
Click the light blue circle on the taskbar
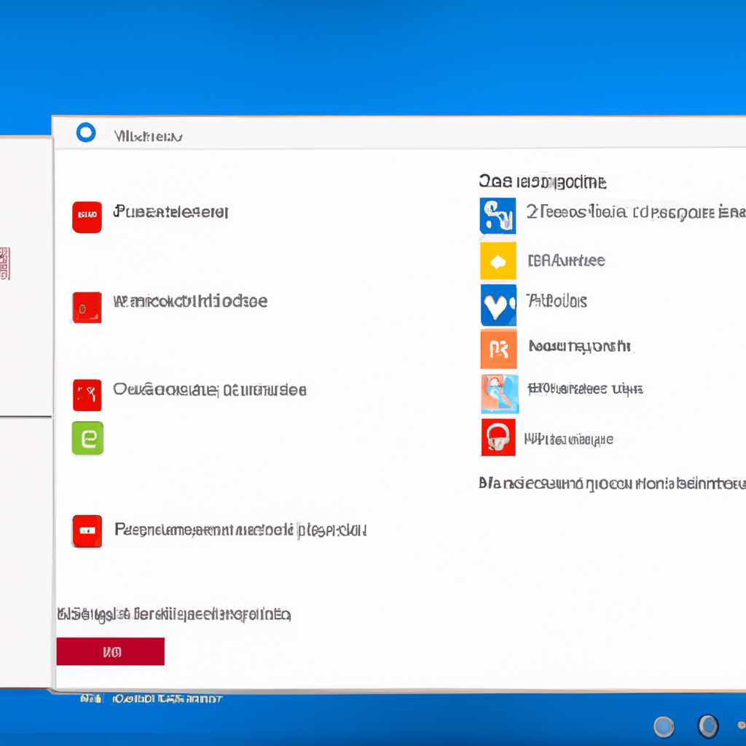[x=664, y=726]
